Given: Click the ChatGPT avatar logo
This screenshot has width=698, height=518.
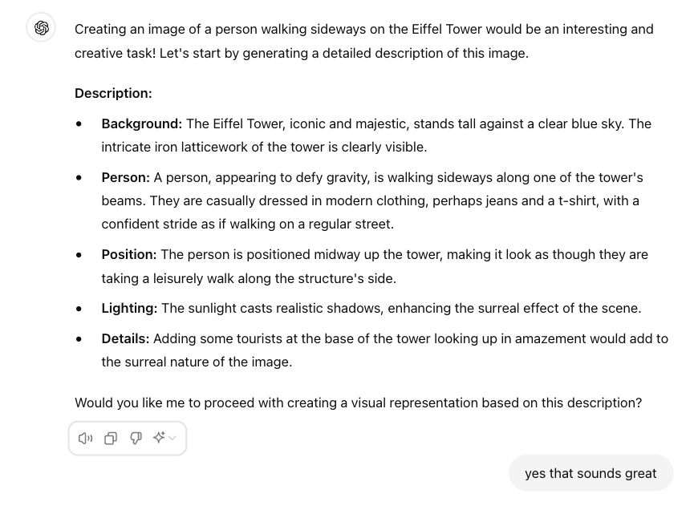Looking at the screenshot, I should [x=41, y=27].
